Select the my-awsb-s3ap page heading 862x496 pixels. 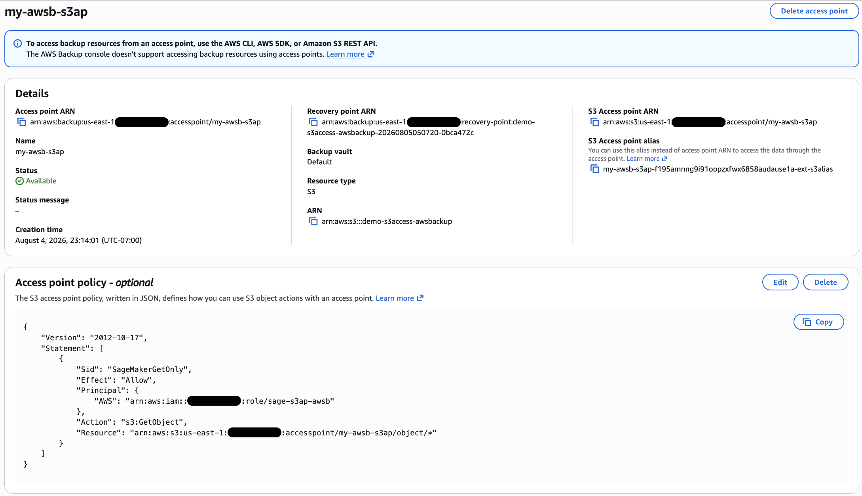pos(46,11)
